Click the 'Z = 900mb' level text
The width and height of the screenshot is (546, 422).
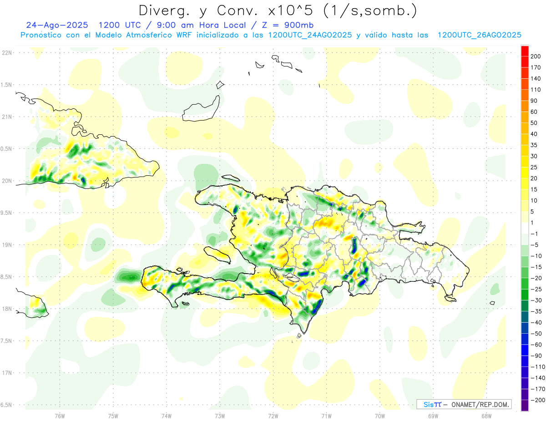click(x=287, y=25)
